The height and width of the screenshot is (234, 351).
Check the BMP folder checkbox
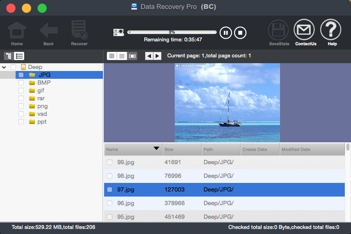point(21,83)
